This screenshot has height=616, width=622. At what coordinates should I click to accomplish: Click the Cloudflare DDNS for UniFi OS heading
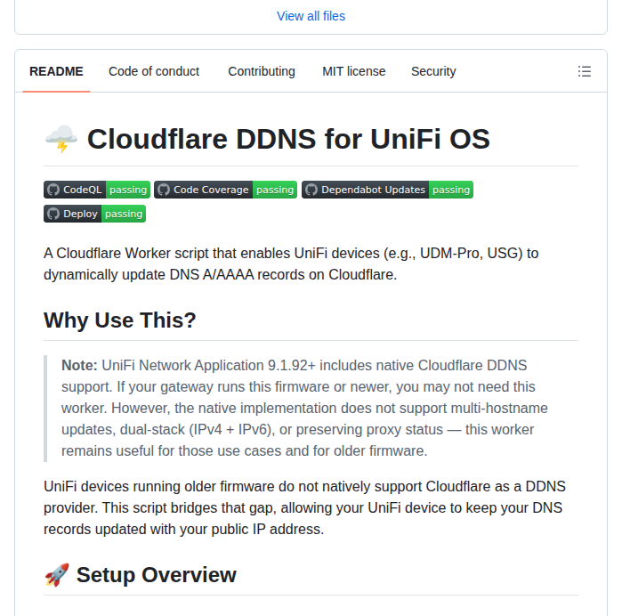point(288,139)
